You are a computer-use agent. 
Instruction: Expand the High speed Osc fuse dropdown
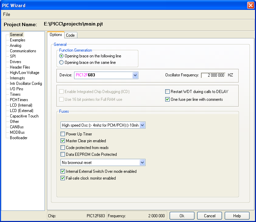(x=142, y=125)
